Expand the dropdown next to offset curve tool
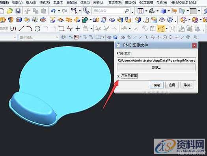Screen dimensions: 207x156 [x=91, y=28]
